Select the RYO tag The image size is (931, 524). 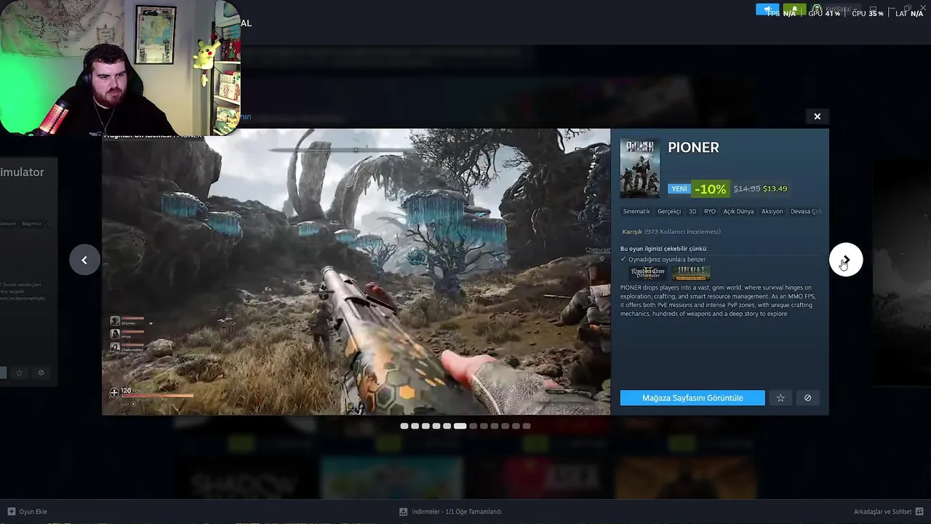tap(710, 212)
